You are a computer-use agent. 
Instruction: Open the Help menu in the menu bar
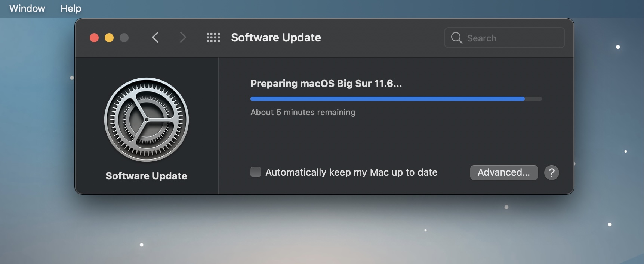point(71,8)
